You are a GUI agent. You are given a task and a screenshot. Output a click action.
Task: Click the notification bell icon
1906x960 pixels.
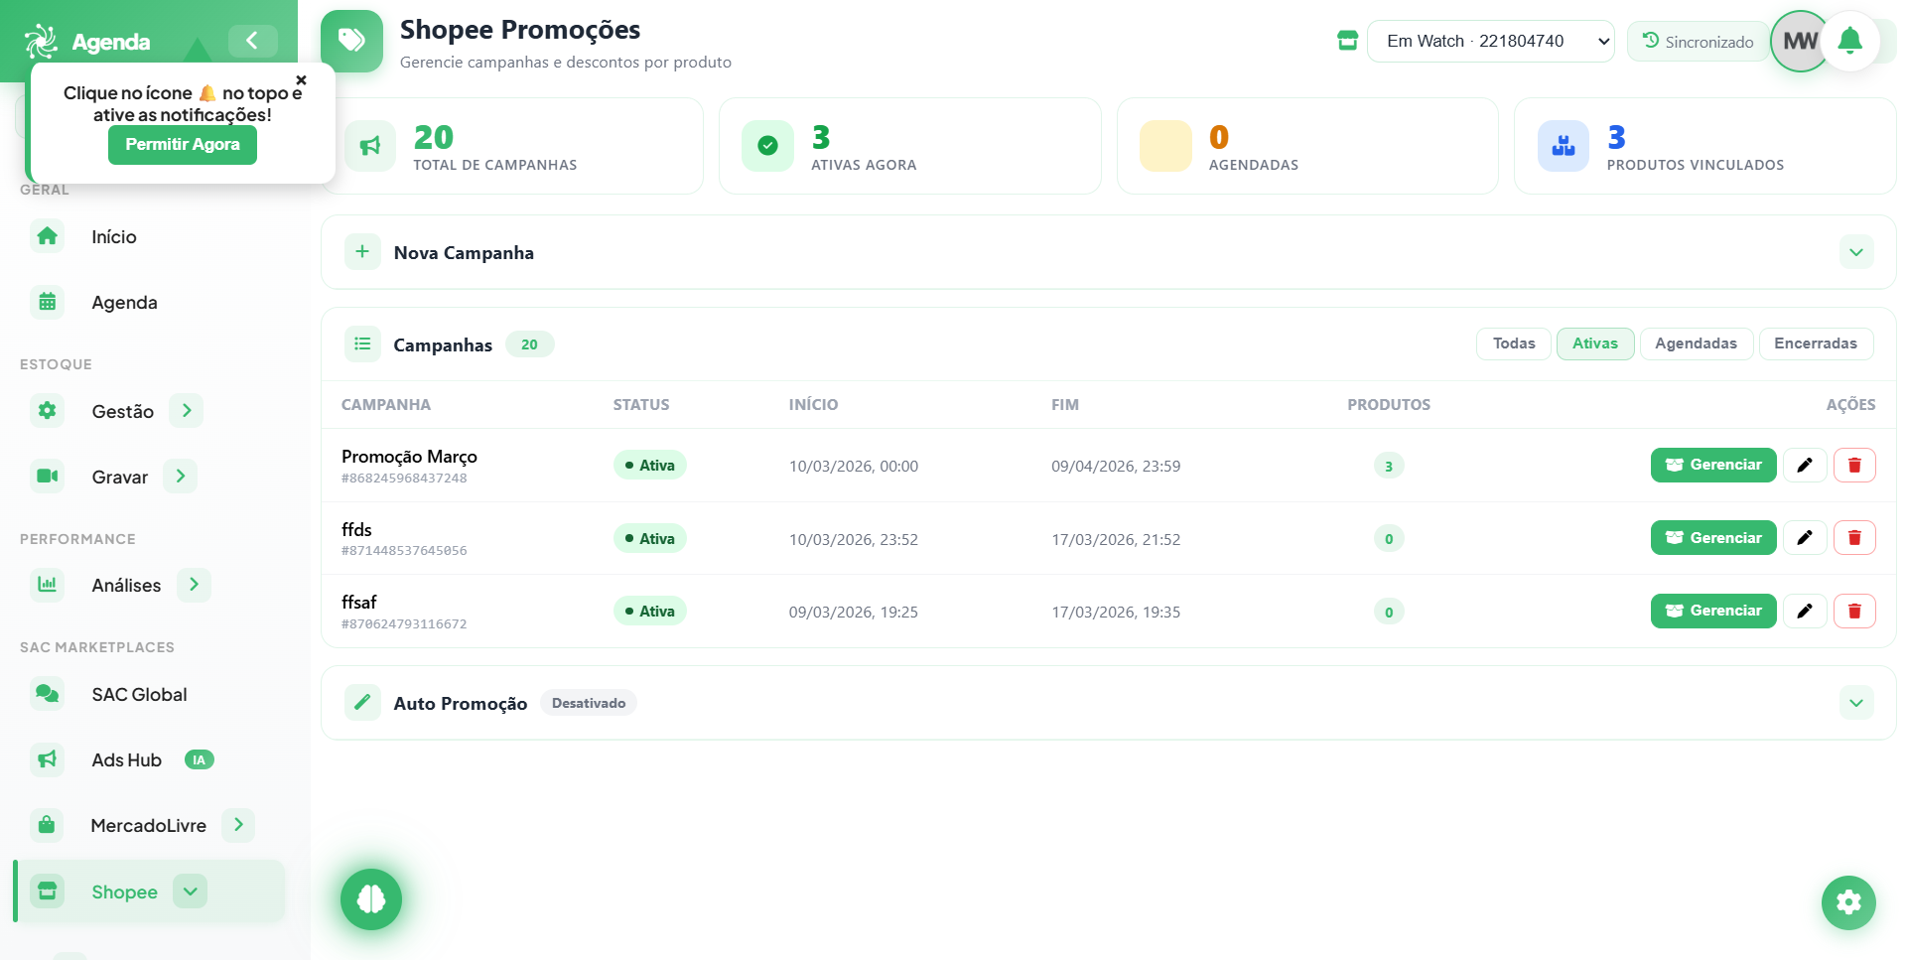click(x=1849, y=41)
